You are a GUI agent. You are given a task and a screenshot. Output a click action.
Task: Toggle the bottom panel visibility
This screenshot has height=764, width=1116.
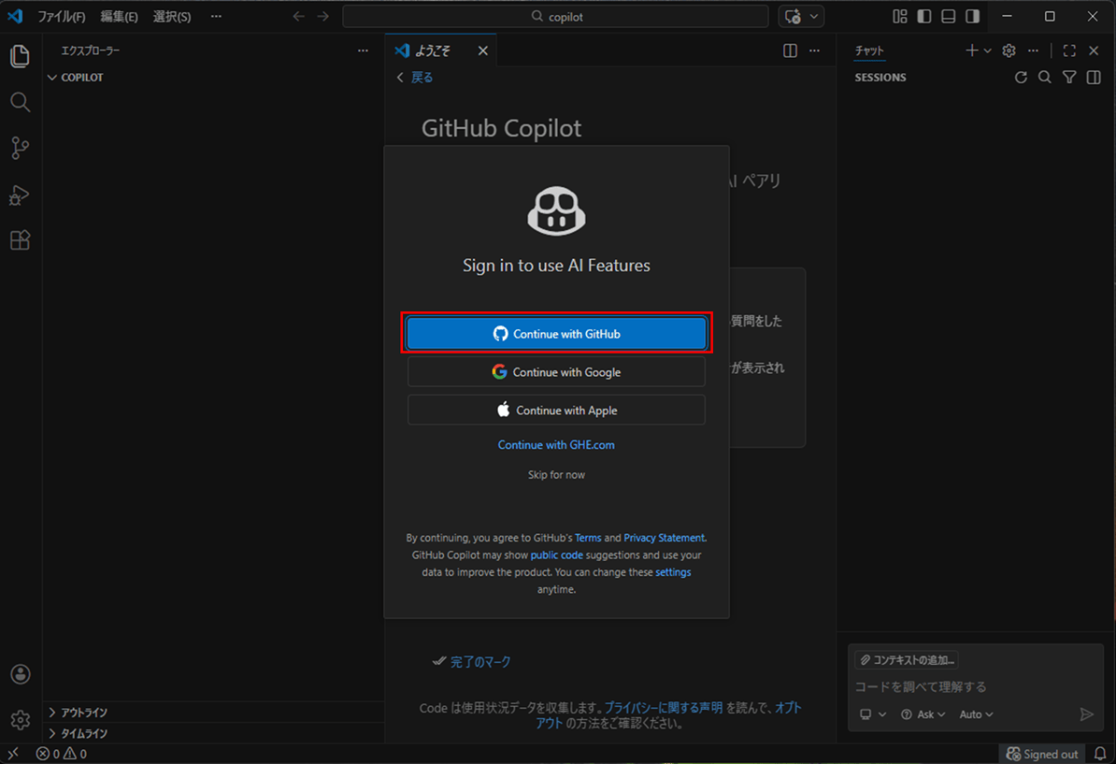pos(948,16)
